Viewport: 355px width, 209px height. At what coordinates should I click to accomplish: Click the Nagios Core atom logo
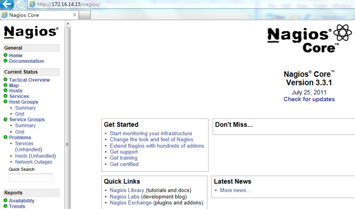tap(310, 39)
